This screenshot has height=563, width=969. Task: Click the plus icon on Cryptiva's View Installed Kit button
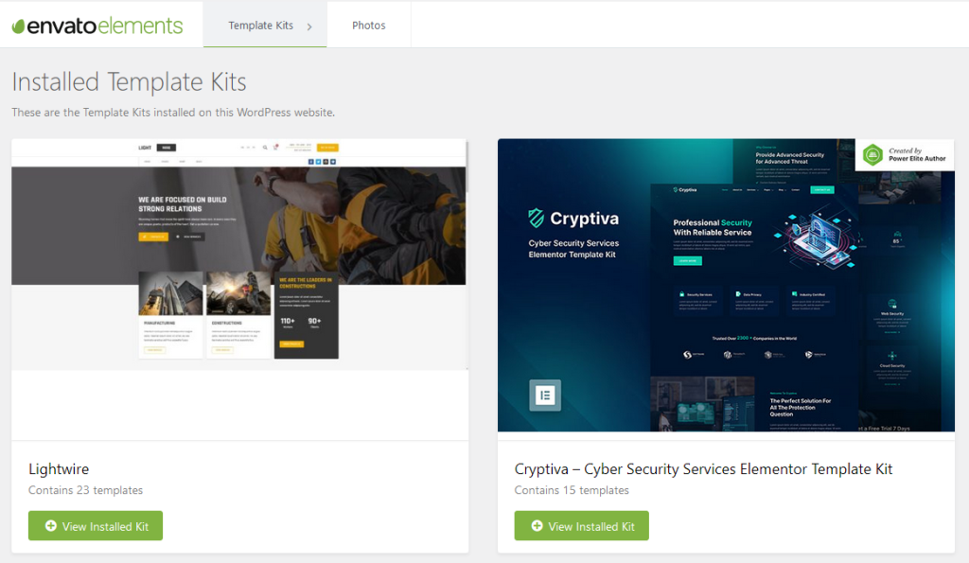tap(537, 526)
